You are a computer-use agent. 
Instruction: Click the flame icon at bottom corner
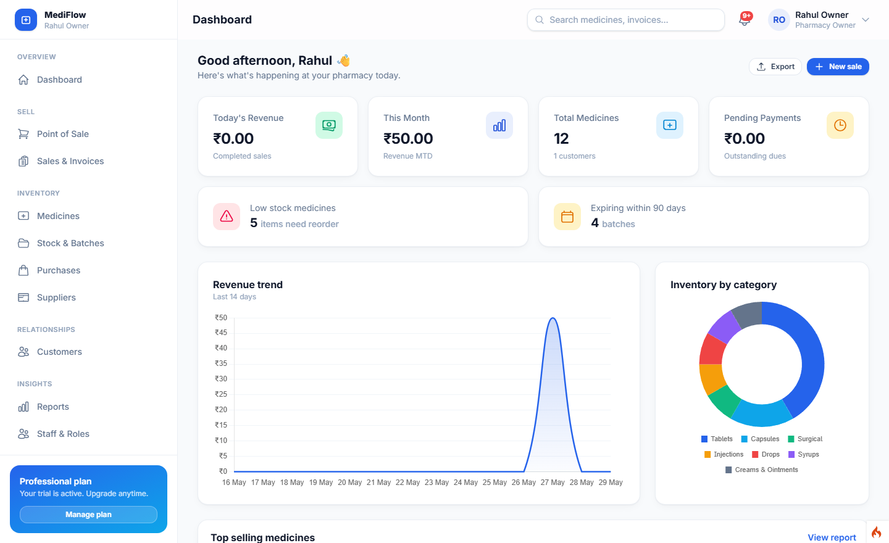(877, 532)
